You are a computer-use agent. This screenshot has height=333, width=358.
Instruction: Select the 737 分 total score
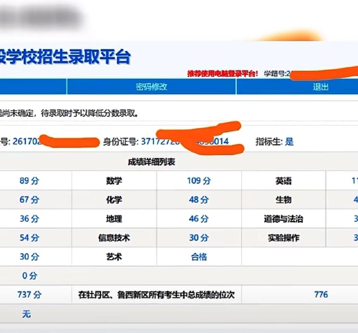[29, 295]
